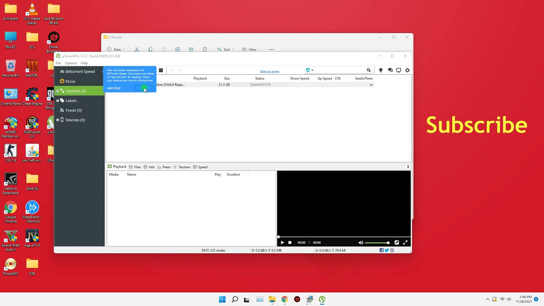This screenshot has height=306, width=544.
Task: Select Feeds (0) in the sidebar
Action: pyautogui.click(x=79, y=110)
